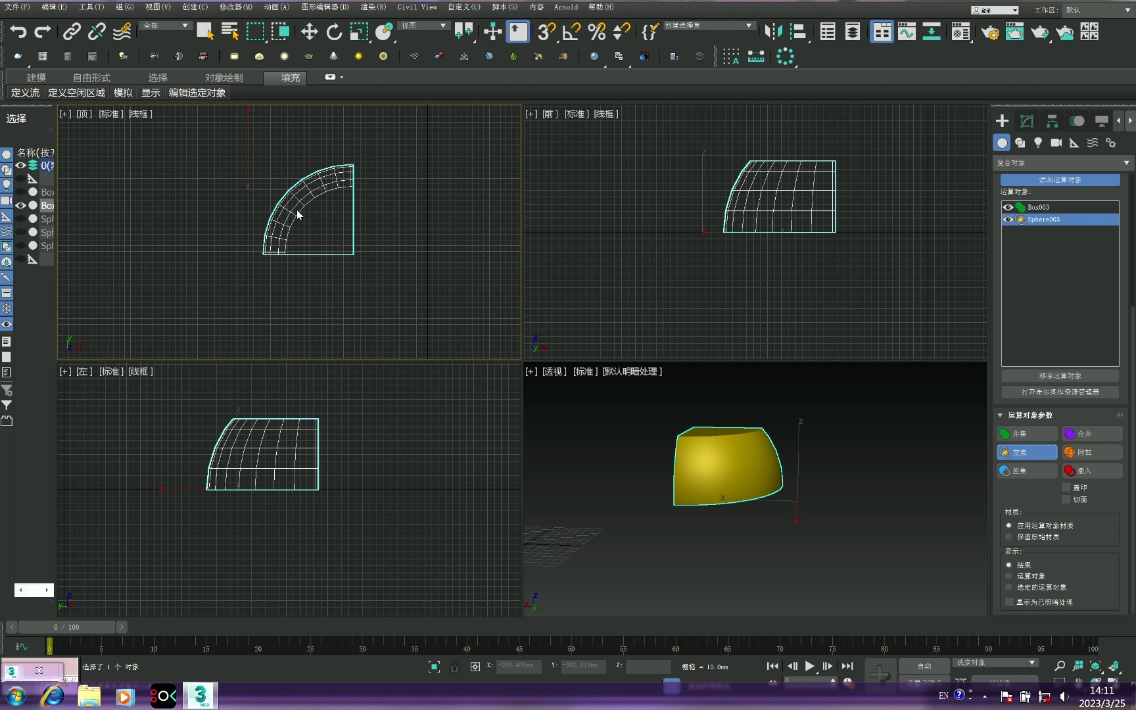Select the Shapes category icon in Create panel
Viewport: 1136px width, 710px height.
[1020, 143]
